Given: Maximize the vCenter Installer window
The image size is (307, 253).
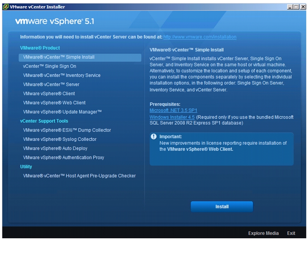Looking at the screenshot, I should [x=297, y=7].
